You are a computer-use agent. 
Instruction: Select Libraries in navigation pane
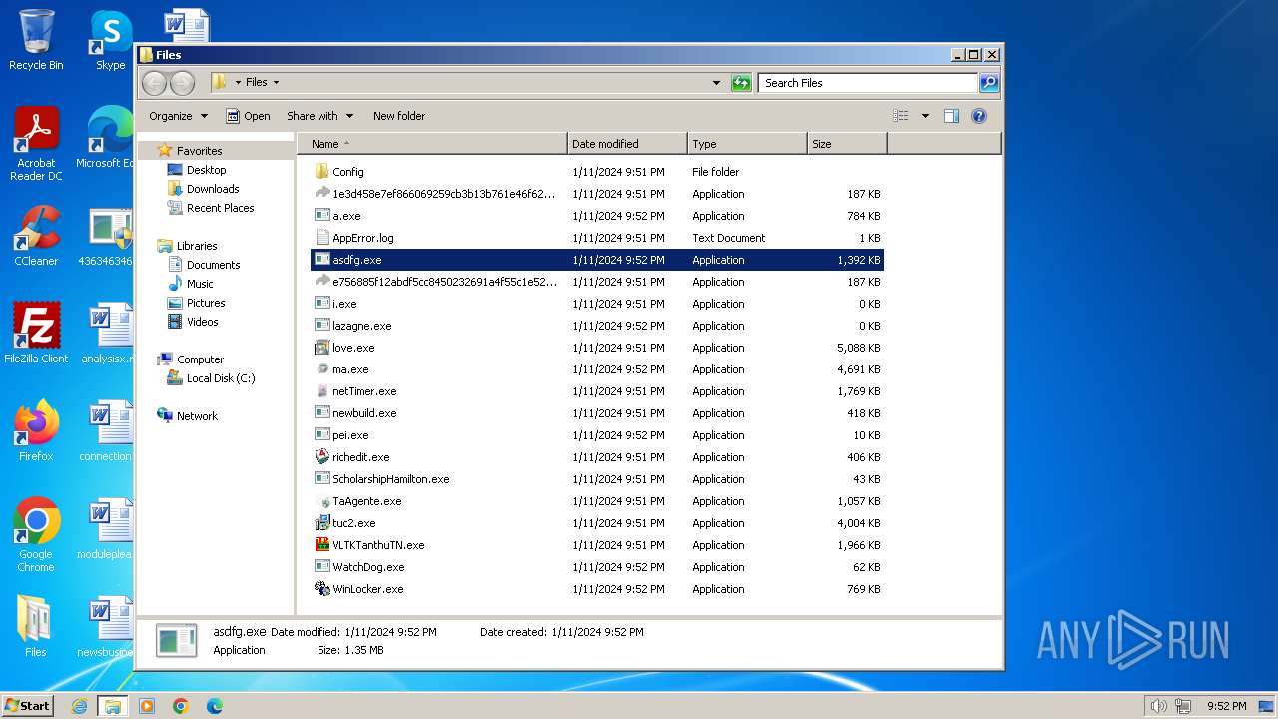[x=197, y=246]
